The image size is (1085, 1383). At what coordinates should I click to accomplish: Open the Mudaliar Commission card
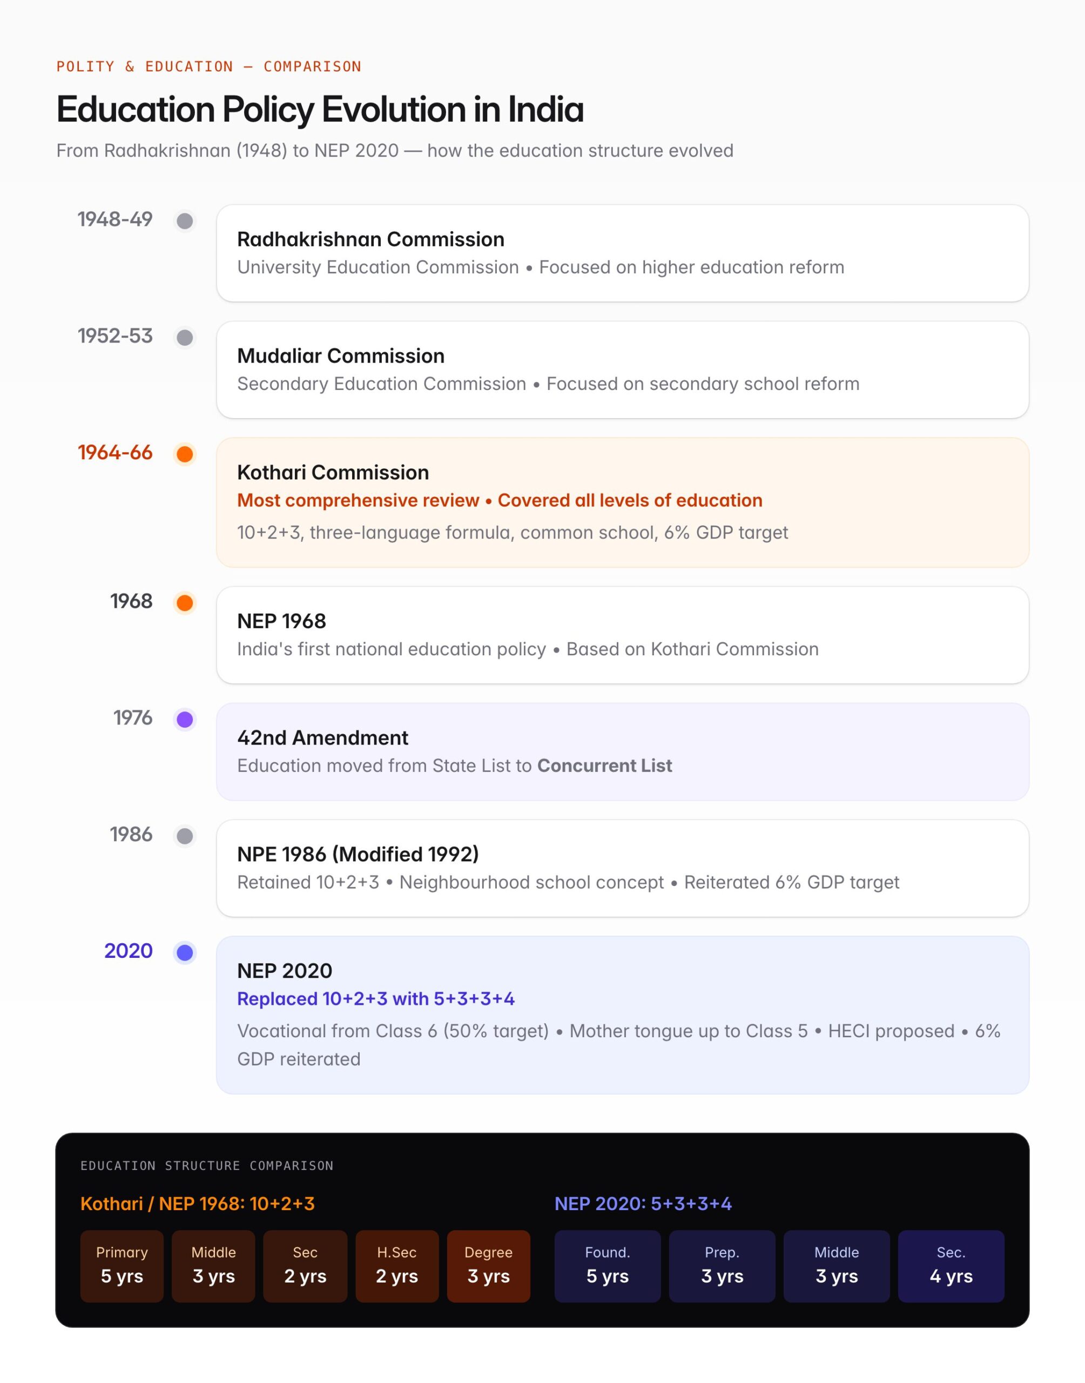[x=623, y=370]
